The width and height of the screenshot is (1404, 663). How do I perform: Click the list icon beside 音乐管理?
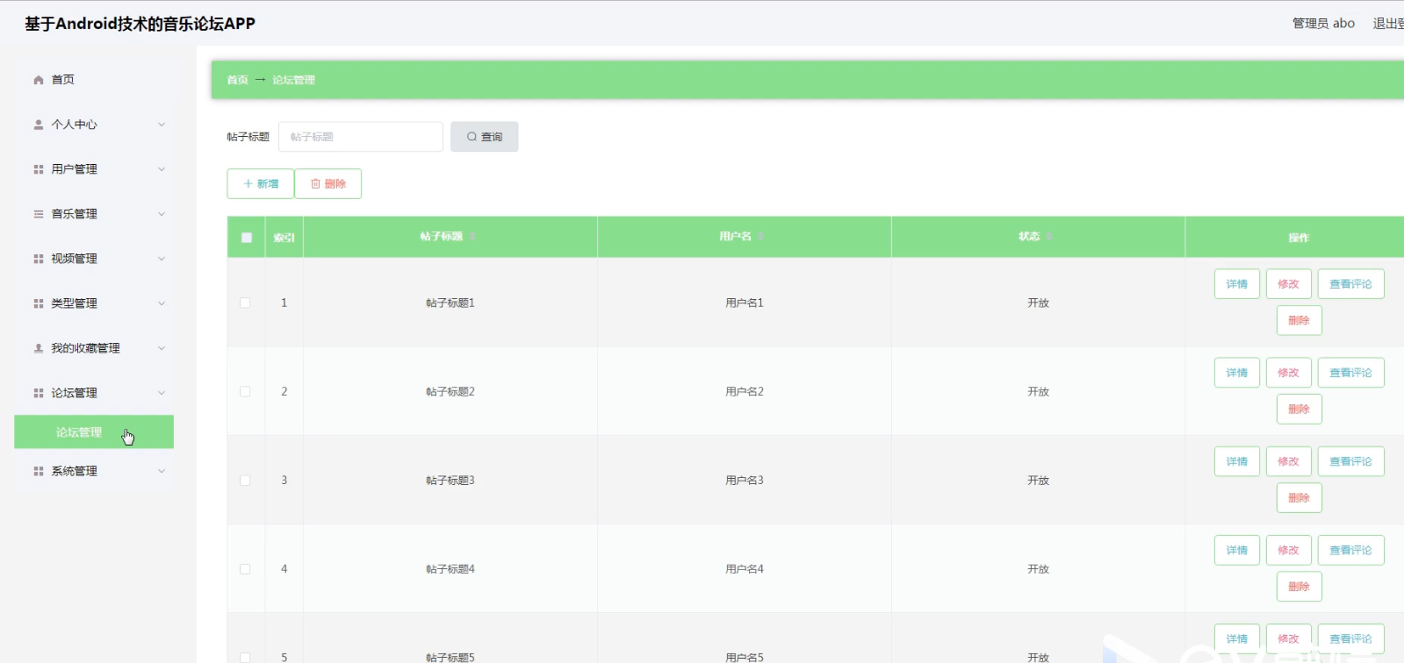(x=39, y=214)
